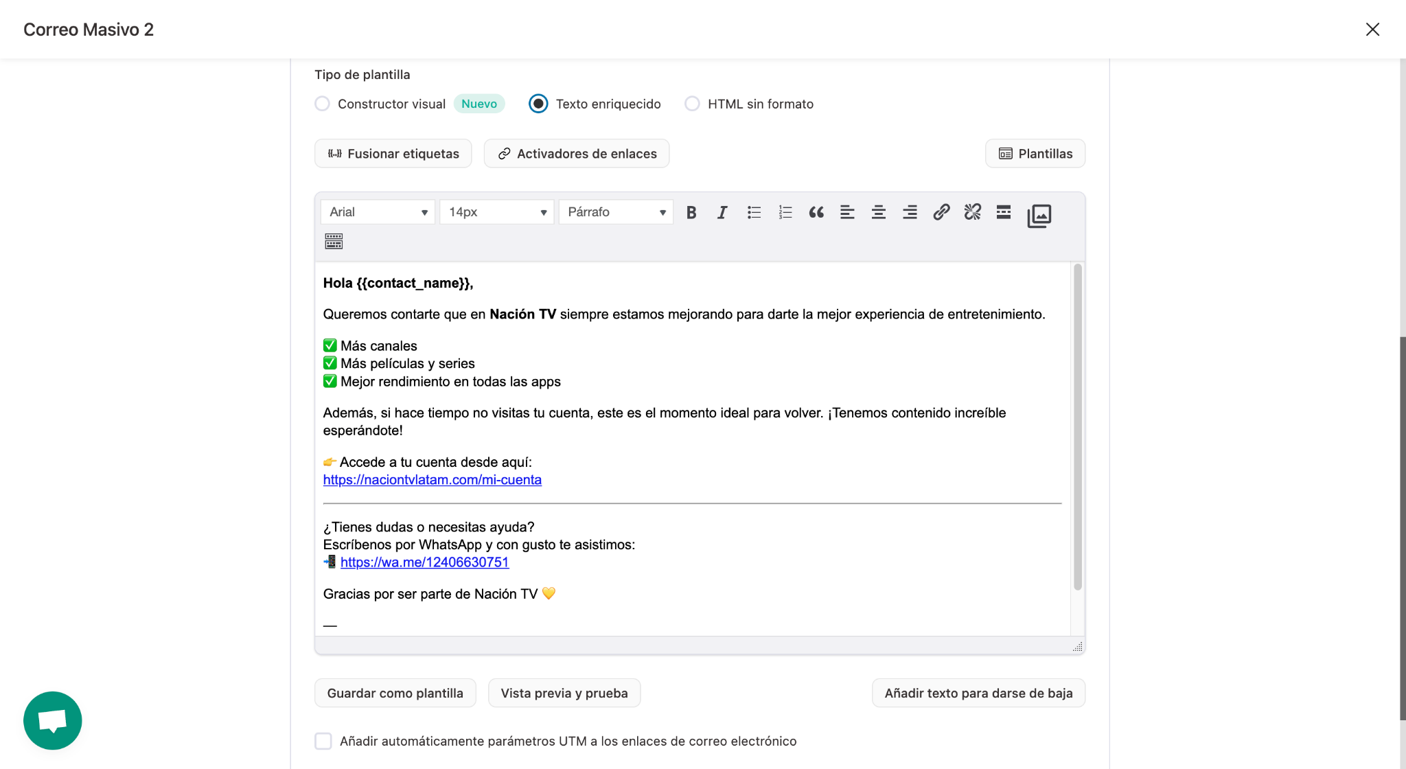The width and height of the screenshot is (1406, 769).
Task: Click the keyboard icon in toolbar
Action: (x=334, y=241)
